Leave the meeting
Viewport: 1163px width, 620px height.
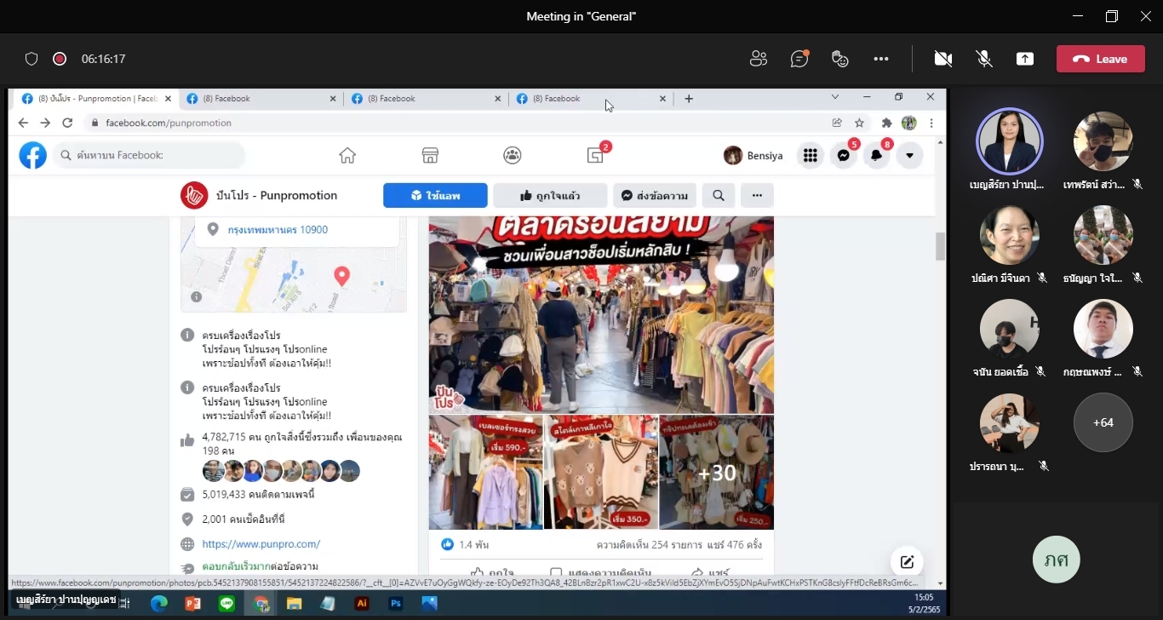pos(1100,59)
